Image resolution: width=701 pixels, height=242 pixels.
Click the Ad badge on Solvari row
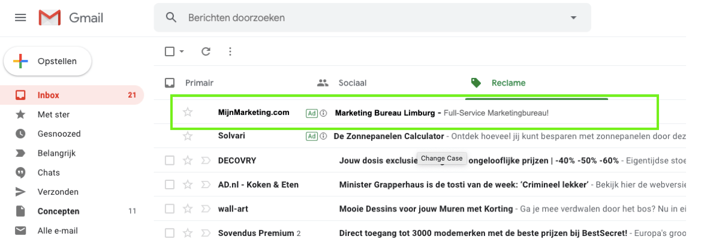pos(312,136)
